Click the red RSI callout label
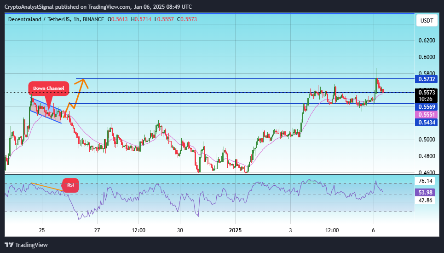Image resolution: width=444 pixels, height=253 pixels. [70, 185]
